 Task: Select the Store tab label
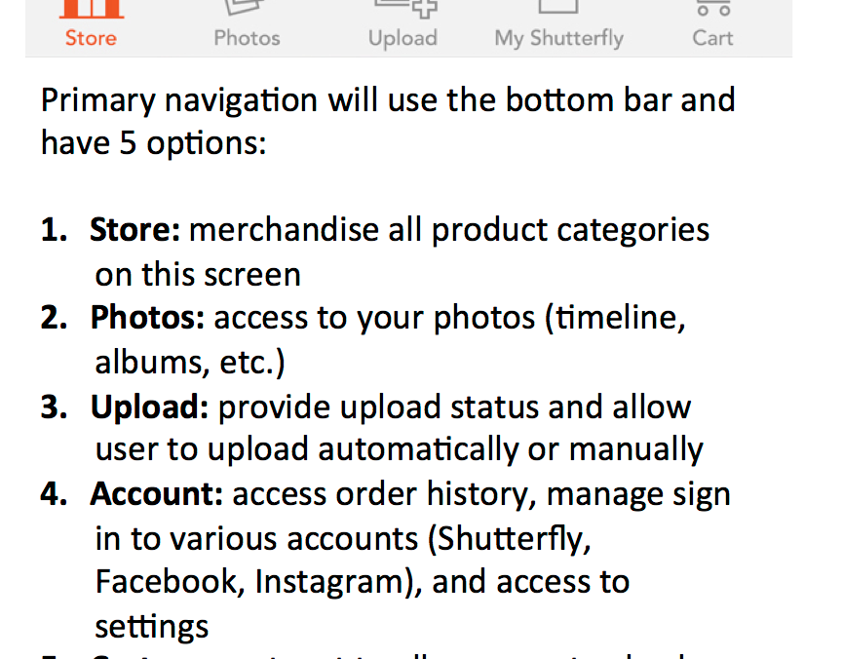pos(91,38)
